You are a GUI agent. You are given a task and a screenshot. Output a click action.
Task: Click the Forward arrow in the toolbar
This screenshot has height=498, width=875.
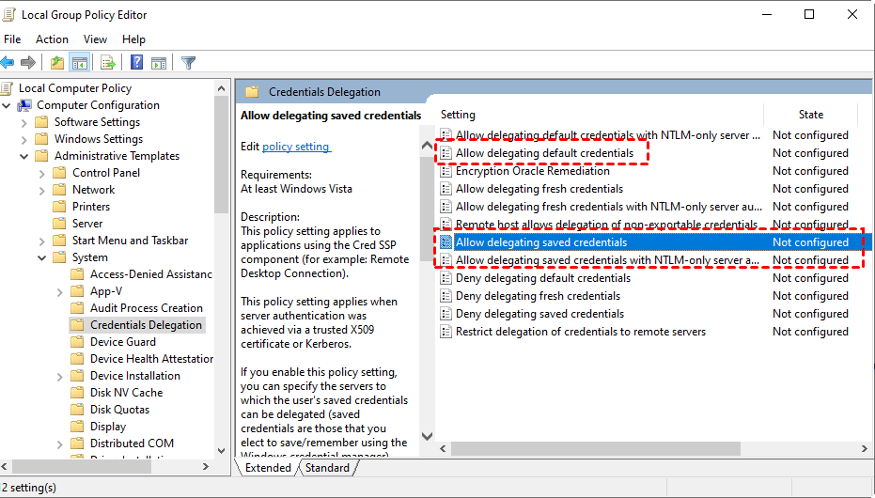click(x=28, y=63)
